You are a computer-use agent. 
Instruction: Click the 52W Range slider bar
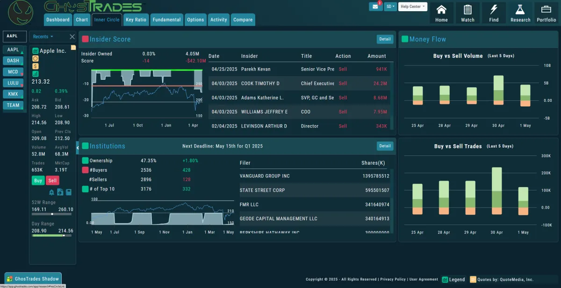[52, 214]
